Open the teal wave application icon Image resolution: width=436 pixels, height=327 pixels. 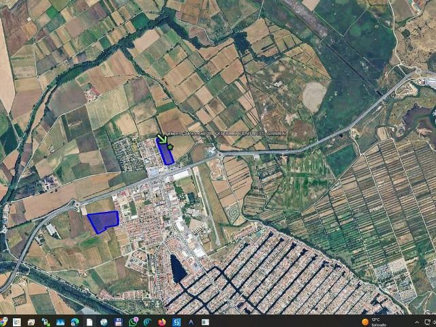point(148,322)
